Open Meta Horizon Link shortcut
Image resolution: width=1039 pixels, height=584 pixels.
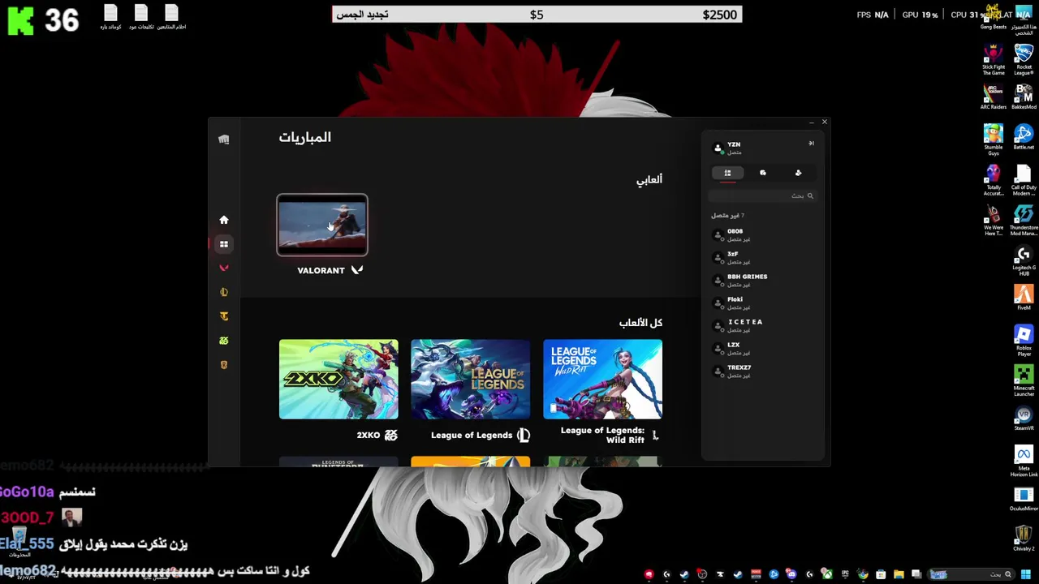click(1024, 462)
